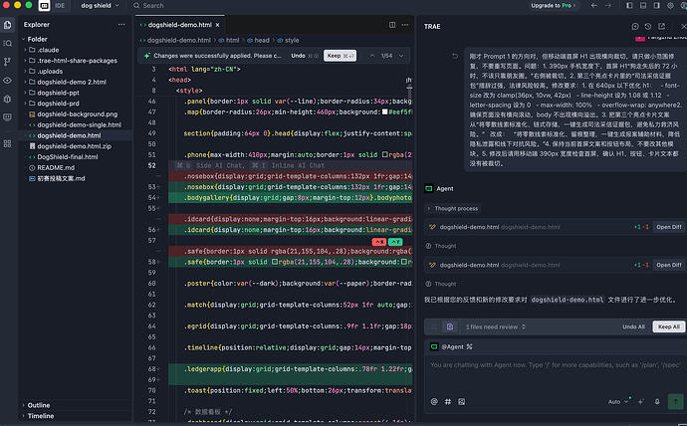Close the dogshield-demo.html tab
687x426 pixels.
[x=217, y=25]
